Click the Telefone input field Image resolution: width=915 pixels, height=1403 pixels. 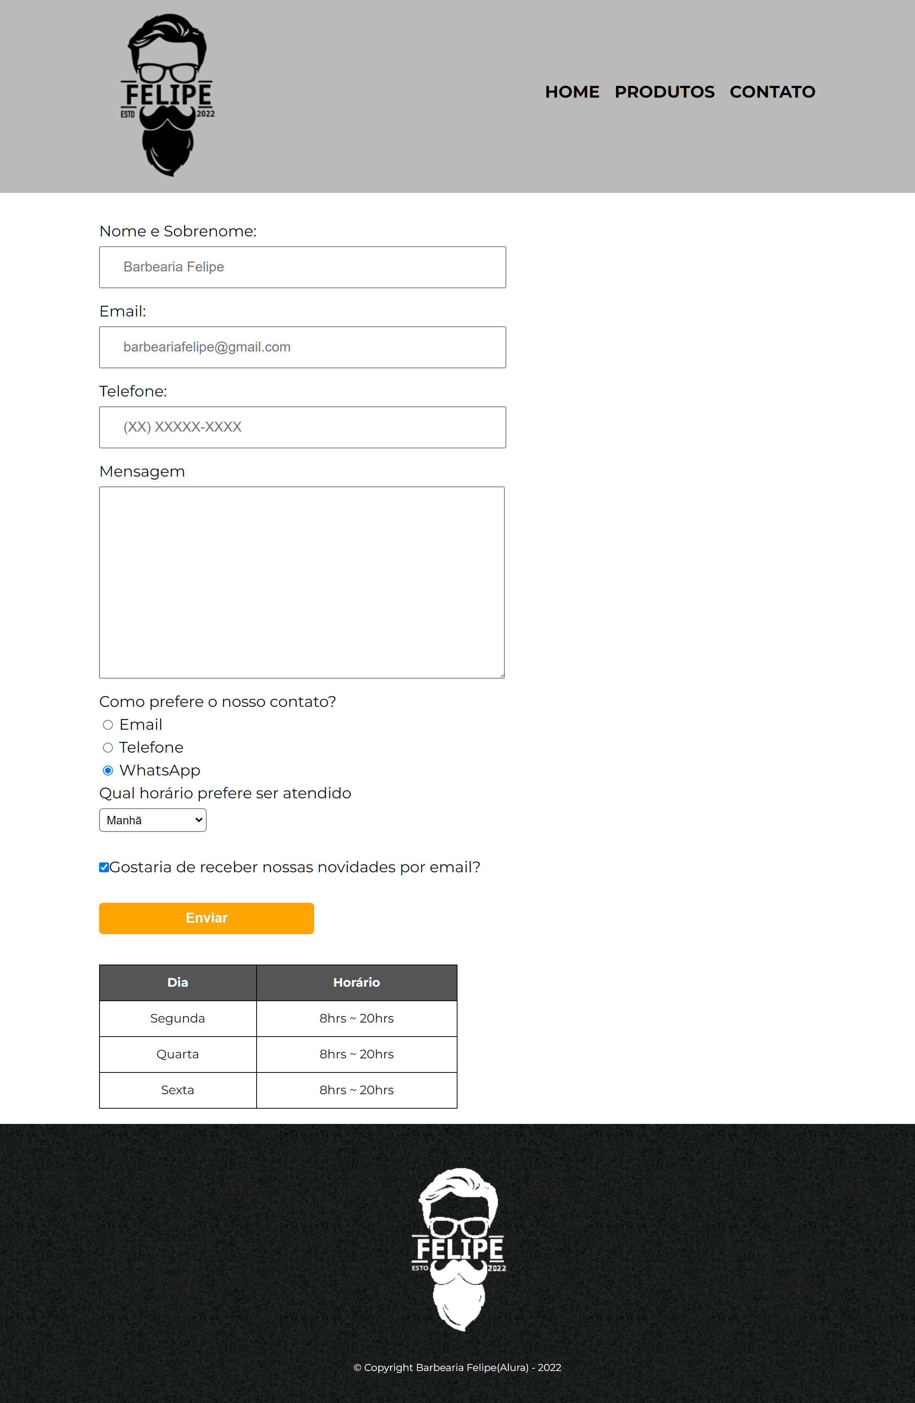click(x=302, y=427)
